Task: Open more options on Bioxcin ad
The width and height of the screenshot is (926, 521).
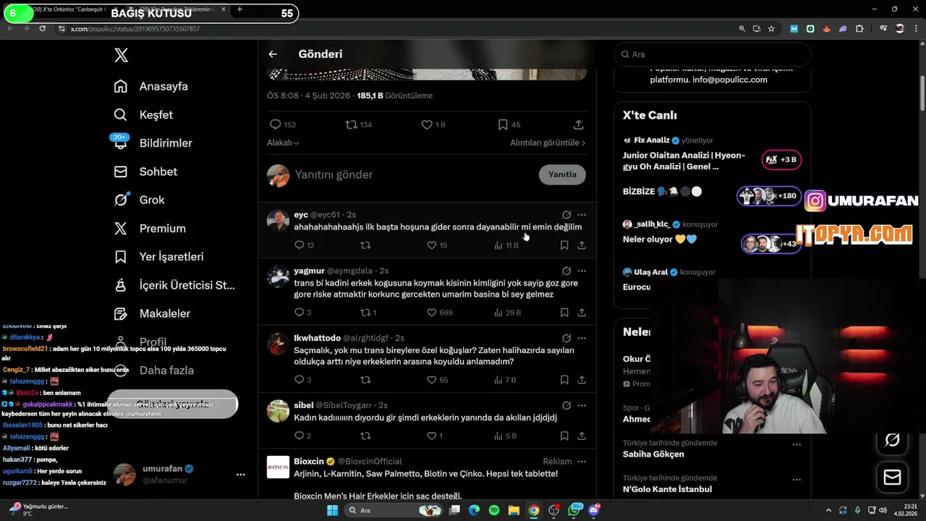Action: 582,461
